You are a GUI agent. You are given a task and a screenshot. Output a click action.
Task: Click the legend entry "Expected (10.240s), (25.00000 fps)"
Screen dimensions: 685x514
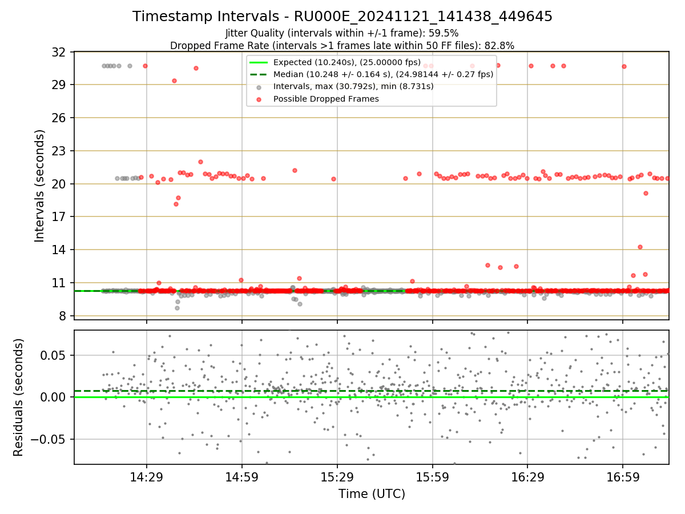click(x=347, y=62)
